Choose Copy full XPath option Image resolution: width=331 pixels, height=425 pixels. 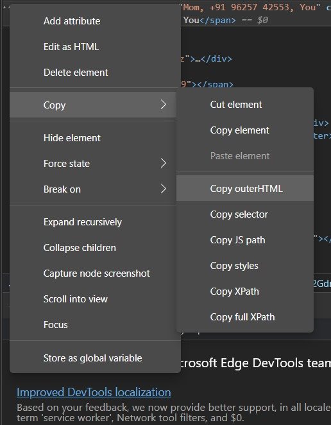245,317
